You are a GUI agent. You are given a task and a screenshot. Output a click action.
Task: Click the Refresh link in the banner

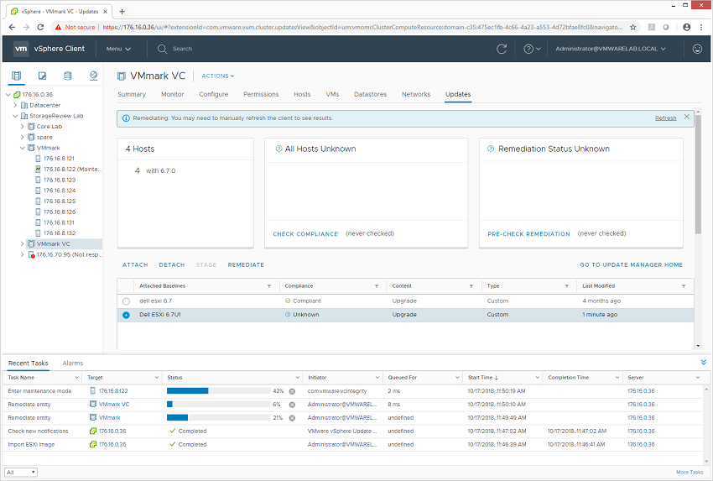[x=665, y=118]
